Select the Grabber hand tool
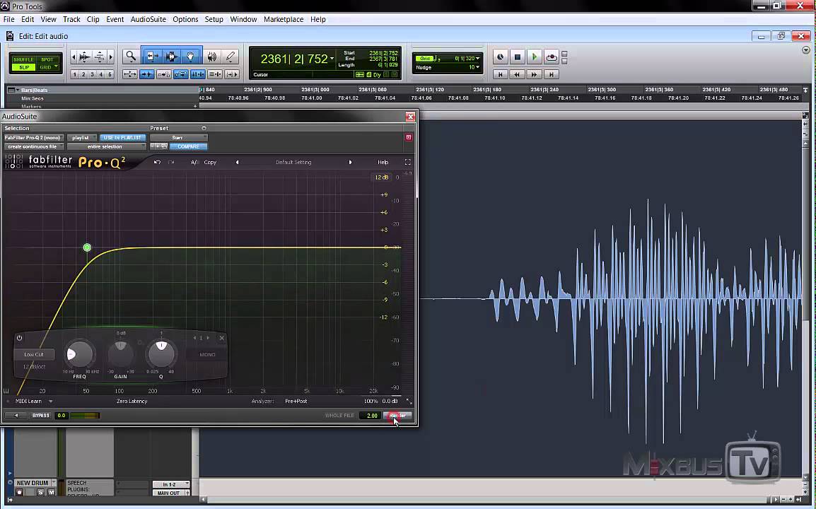816x509 pixels. 191,57
